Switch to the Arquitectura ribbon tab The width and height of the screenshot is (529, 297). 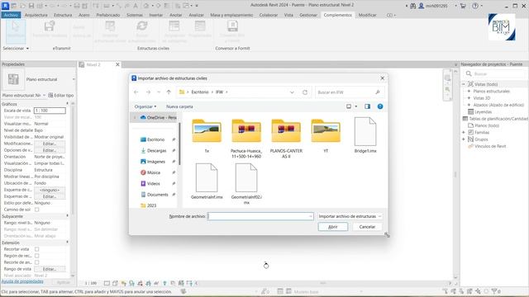pos(36,15)
